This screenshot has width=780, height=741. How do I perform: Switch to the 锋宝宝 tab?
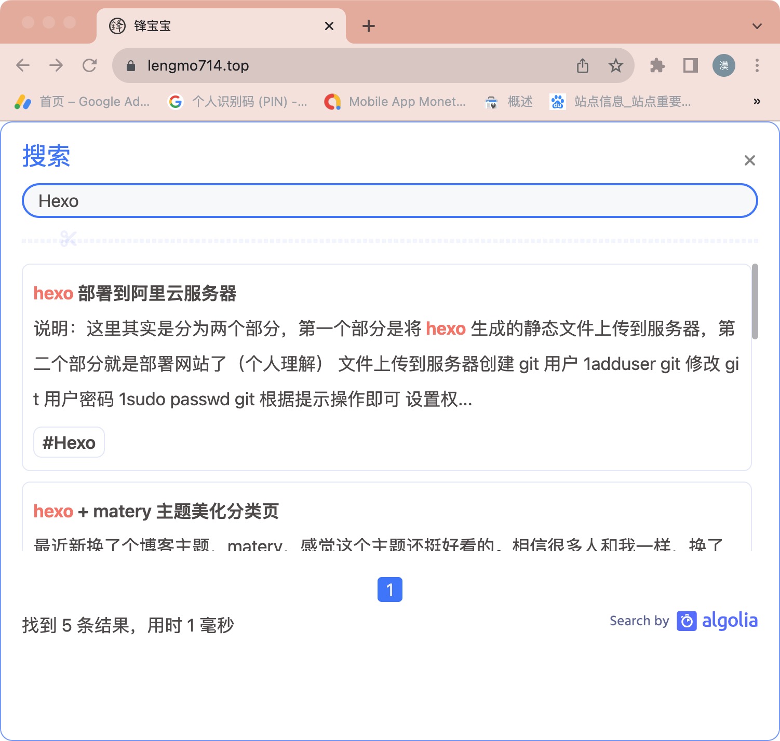(x=152, y=26)
